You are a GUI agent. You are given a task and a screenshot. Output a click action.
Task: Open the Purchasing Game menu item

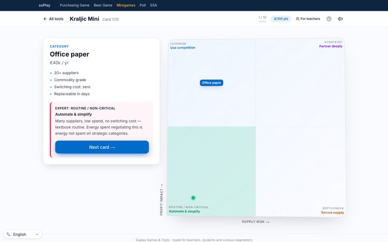point(74,5)
